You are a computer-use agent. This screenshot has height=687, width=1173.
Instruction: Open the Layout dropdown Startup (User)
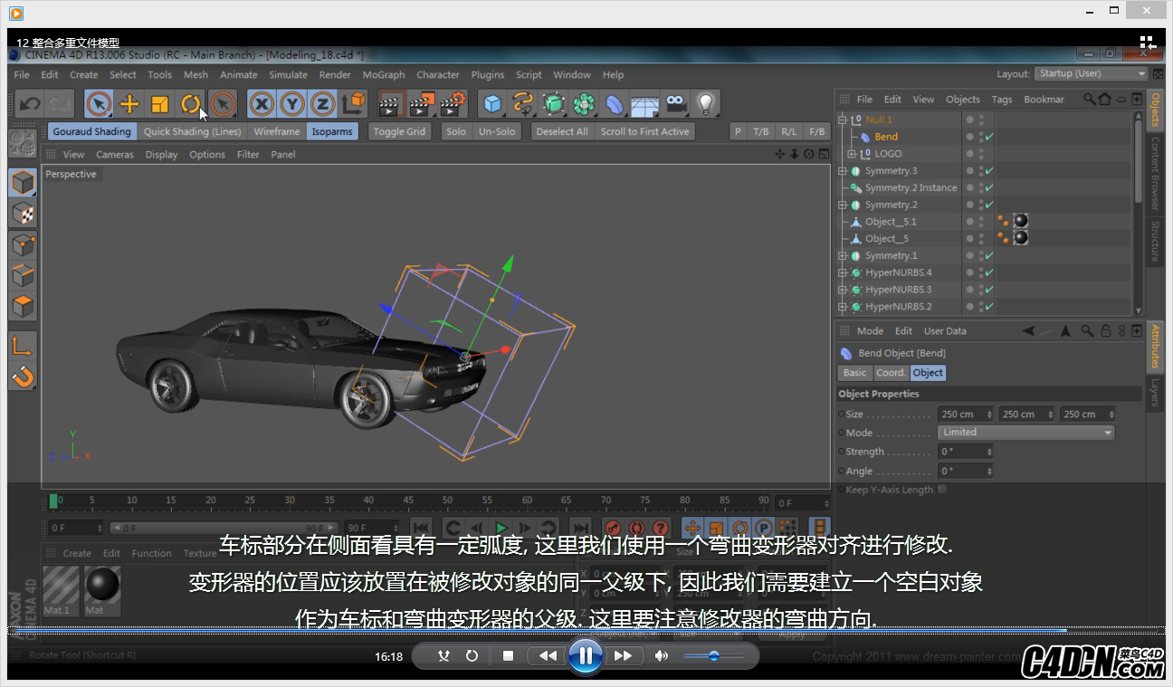(1092, 74)
